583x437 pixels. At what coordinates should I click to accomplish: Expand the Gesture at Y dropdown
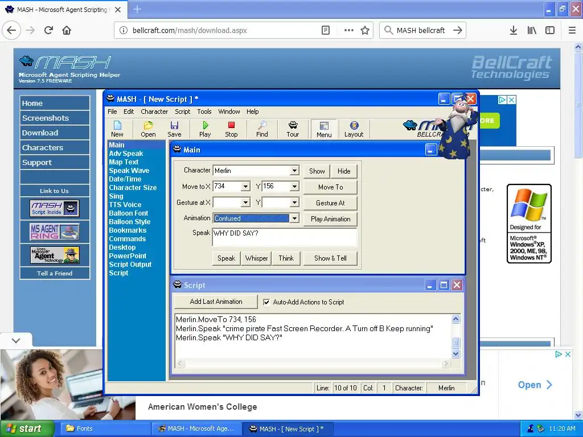[294, 203]
